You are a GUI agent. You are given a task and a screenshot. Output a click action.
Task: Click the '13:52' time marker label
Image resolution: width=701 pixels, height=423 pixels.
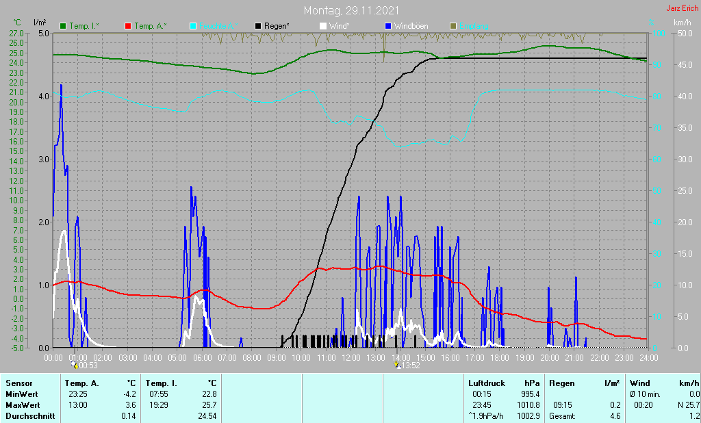(411, 366)
